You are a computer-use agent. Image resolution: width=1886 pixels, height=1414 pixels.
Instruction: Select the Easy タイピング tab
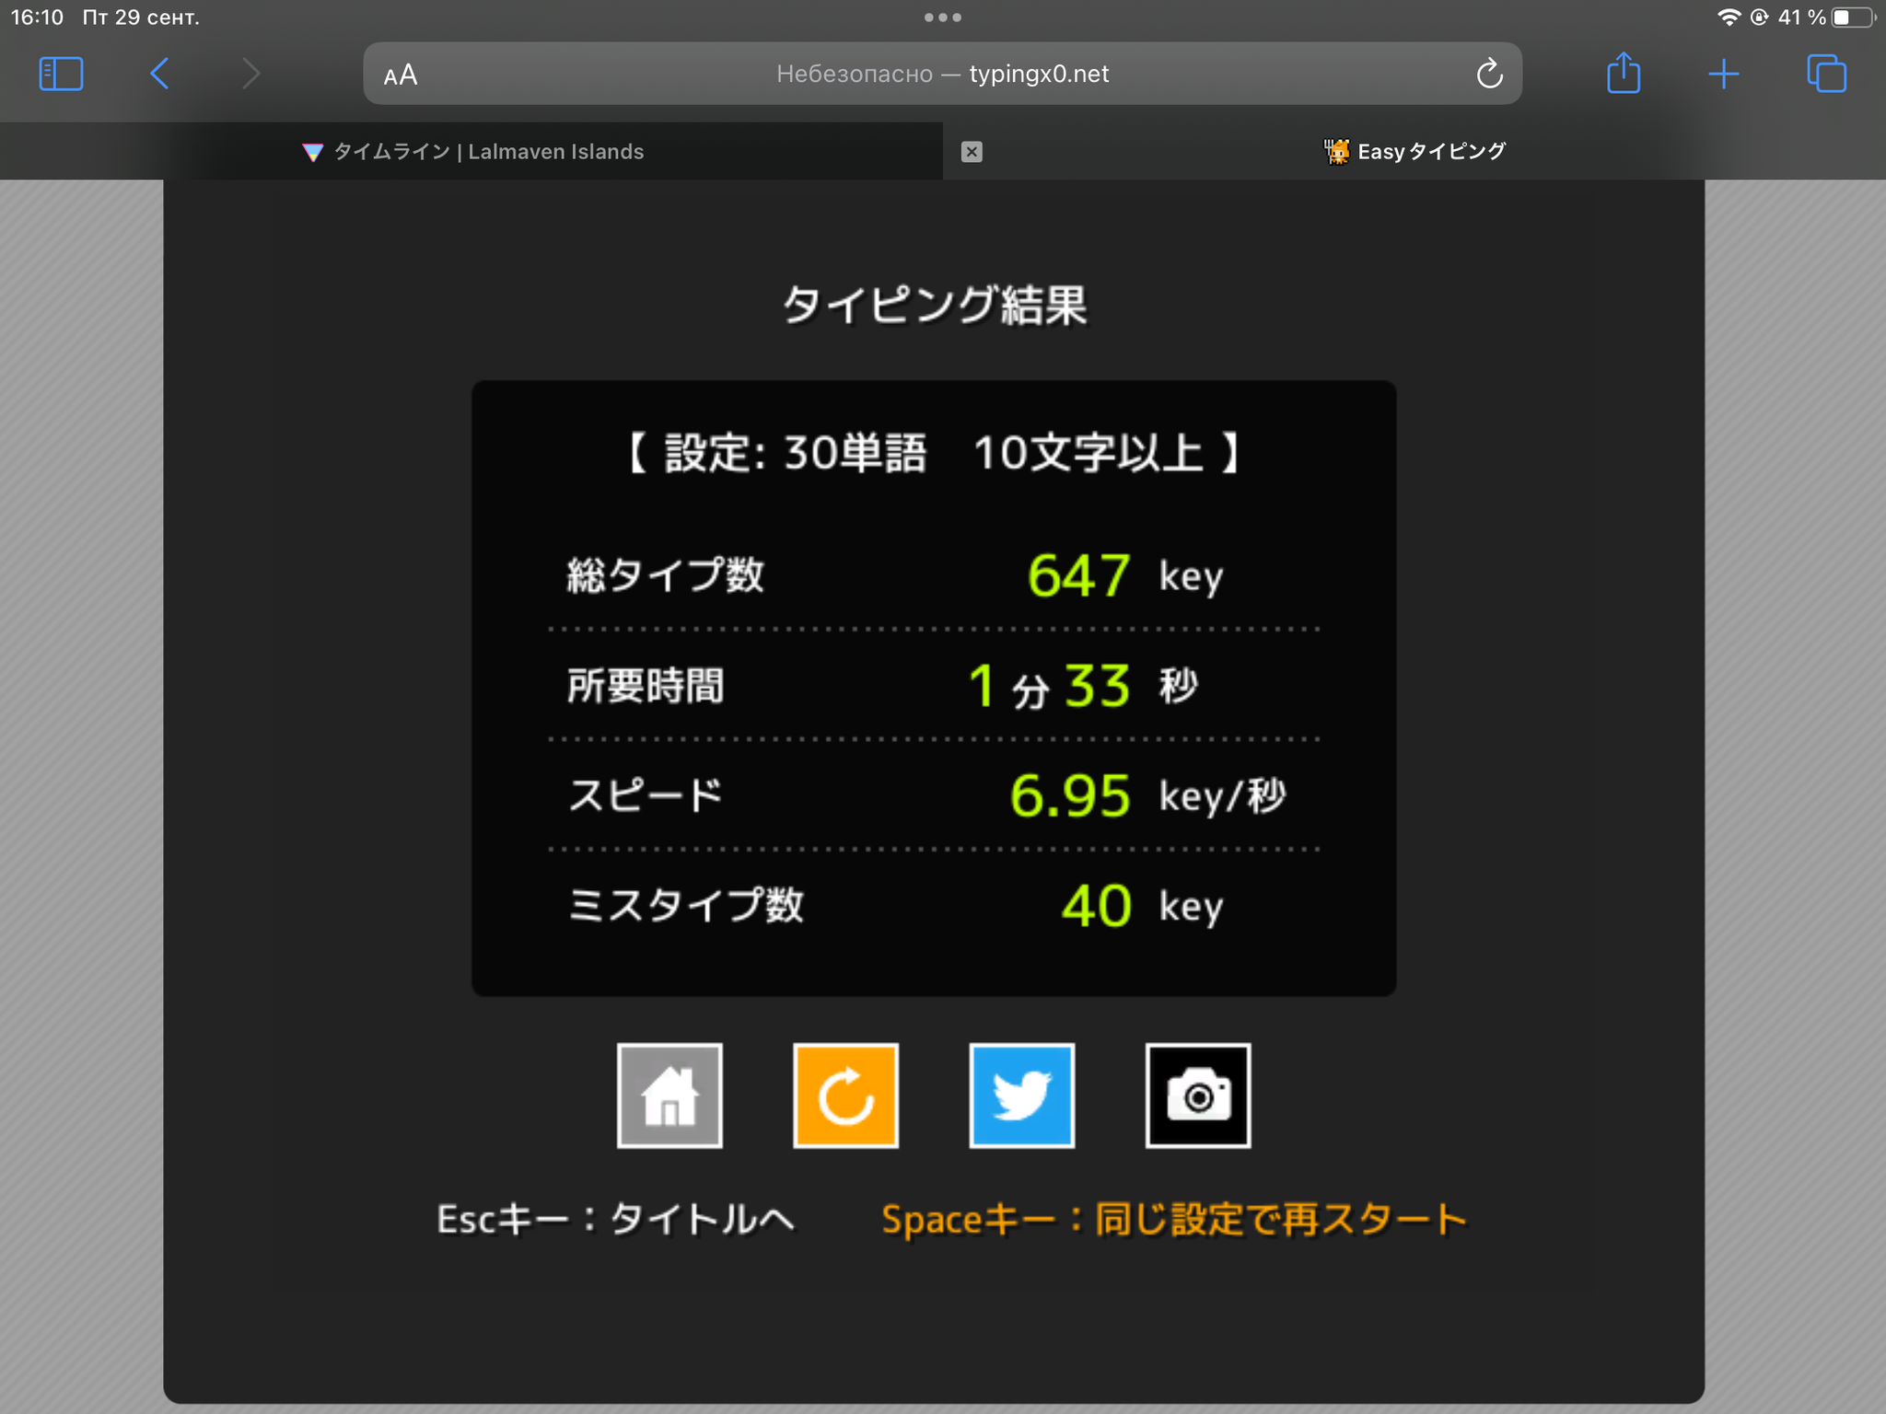[1414, 152]
